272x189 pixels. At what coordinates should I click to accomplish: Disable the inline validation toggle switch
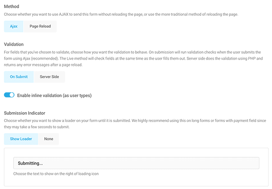click(9, 95)
